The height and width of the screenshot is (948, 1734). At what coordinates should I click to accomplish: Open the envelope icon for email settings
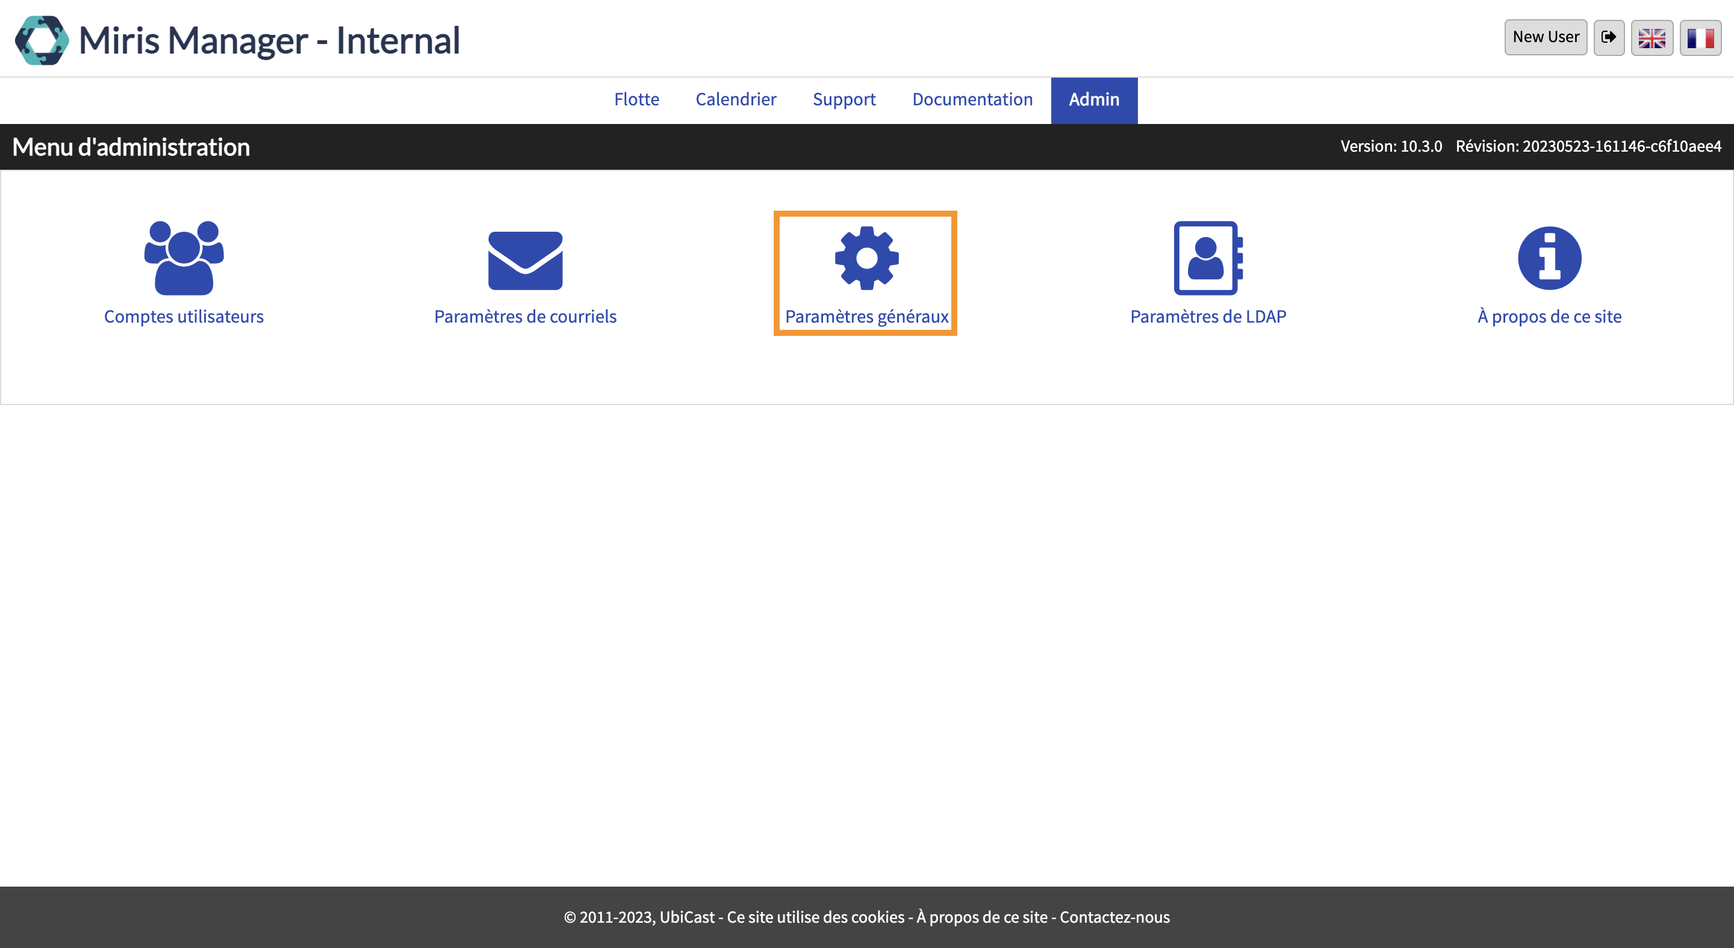(525, 261)
